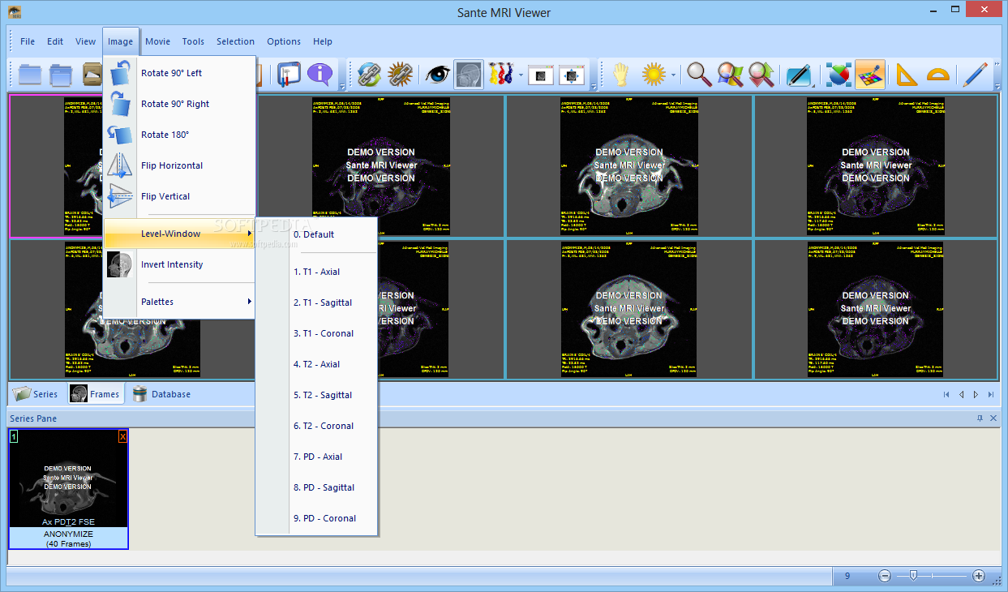Image resolution: width=1008 pixels, height=592 pixels.
Task: Click the zoom slider handle
Action: point(913,576)
